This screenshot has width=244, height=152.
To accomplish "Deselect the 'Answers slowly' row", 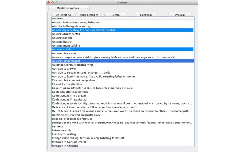I will pyautogui.click(x=123, y=49).
